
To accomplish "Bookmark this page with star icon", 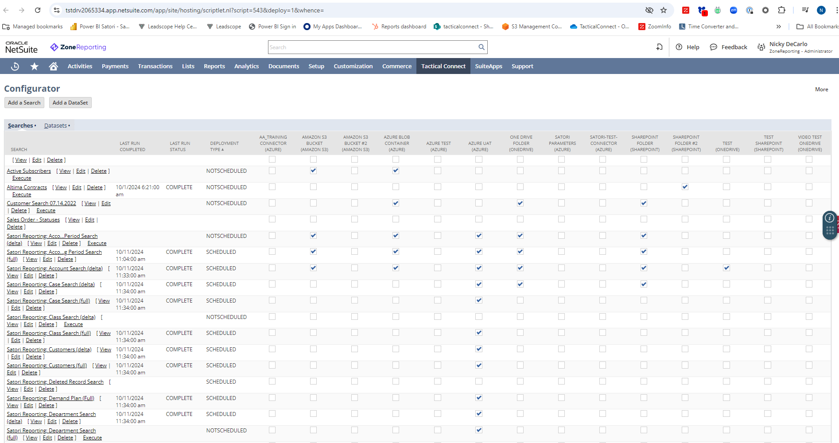I will tap(664, 10).
